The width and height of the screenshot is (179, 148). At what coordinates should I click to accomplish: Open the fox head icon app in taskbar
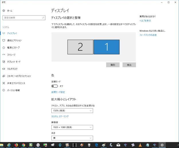(89, 145)
